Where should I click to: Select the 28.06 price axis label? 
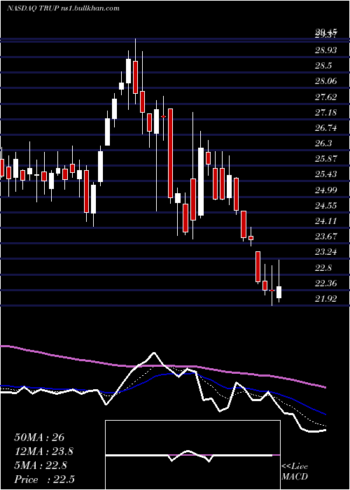[x=326, y=81]
